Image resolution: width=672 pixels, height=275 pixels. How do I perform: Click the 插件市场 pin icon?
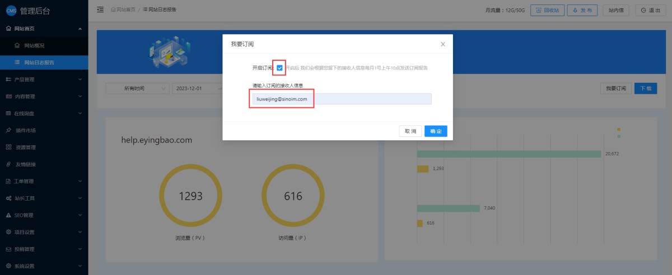point(8,130)
